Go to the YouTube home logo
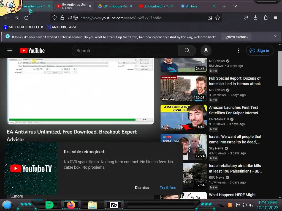282x211 pixels. click(32, 51)
